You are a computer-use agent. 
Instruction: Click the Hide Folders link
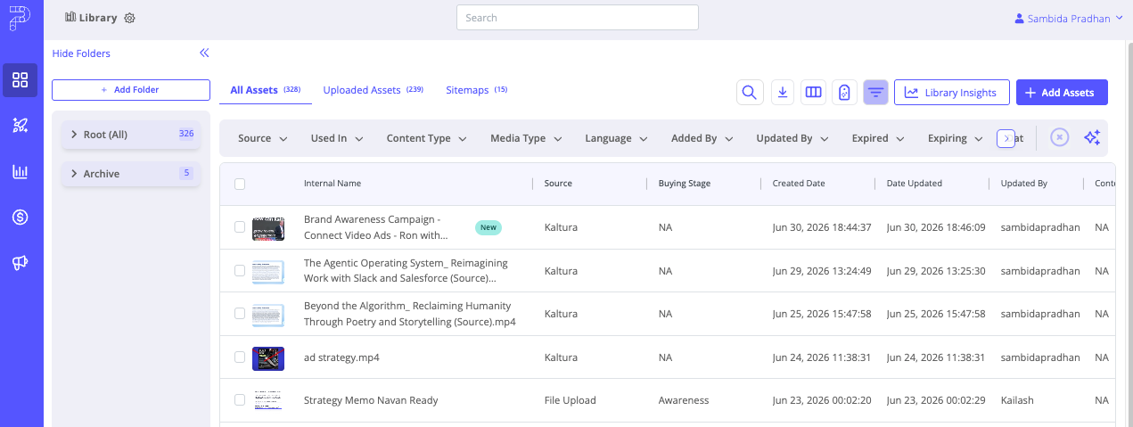81,53
